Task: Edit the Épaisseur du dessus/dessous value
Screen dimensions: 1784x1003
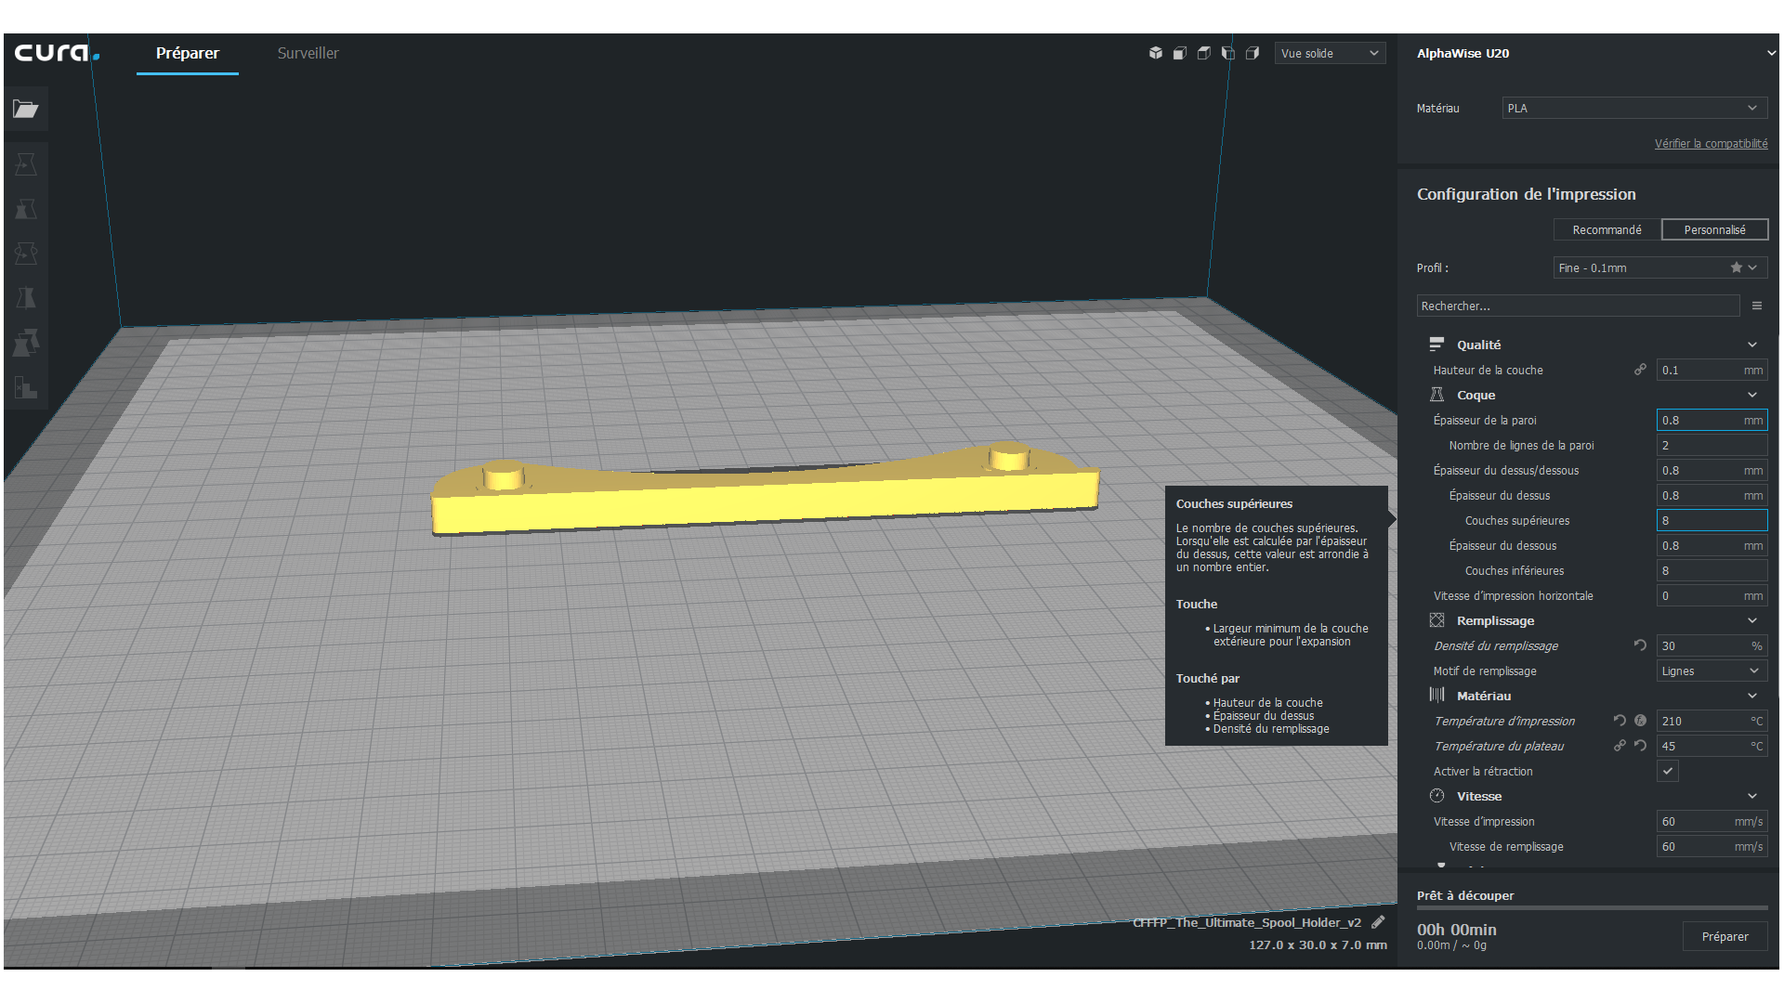Action: [1712, 470]
